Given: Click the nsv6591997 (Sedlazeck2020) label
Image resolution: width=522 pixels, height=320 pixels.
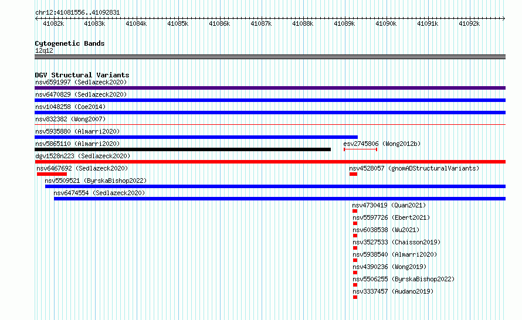Looking at the screenshot, I should 81,82.
